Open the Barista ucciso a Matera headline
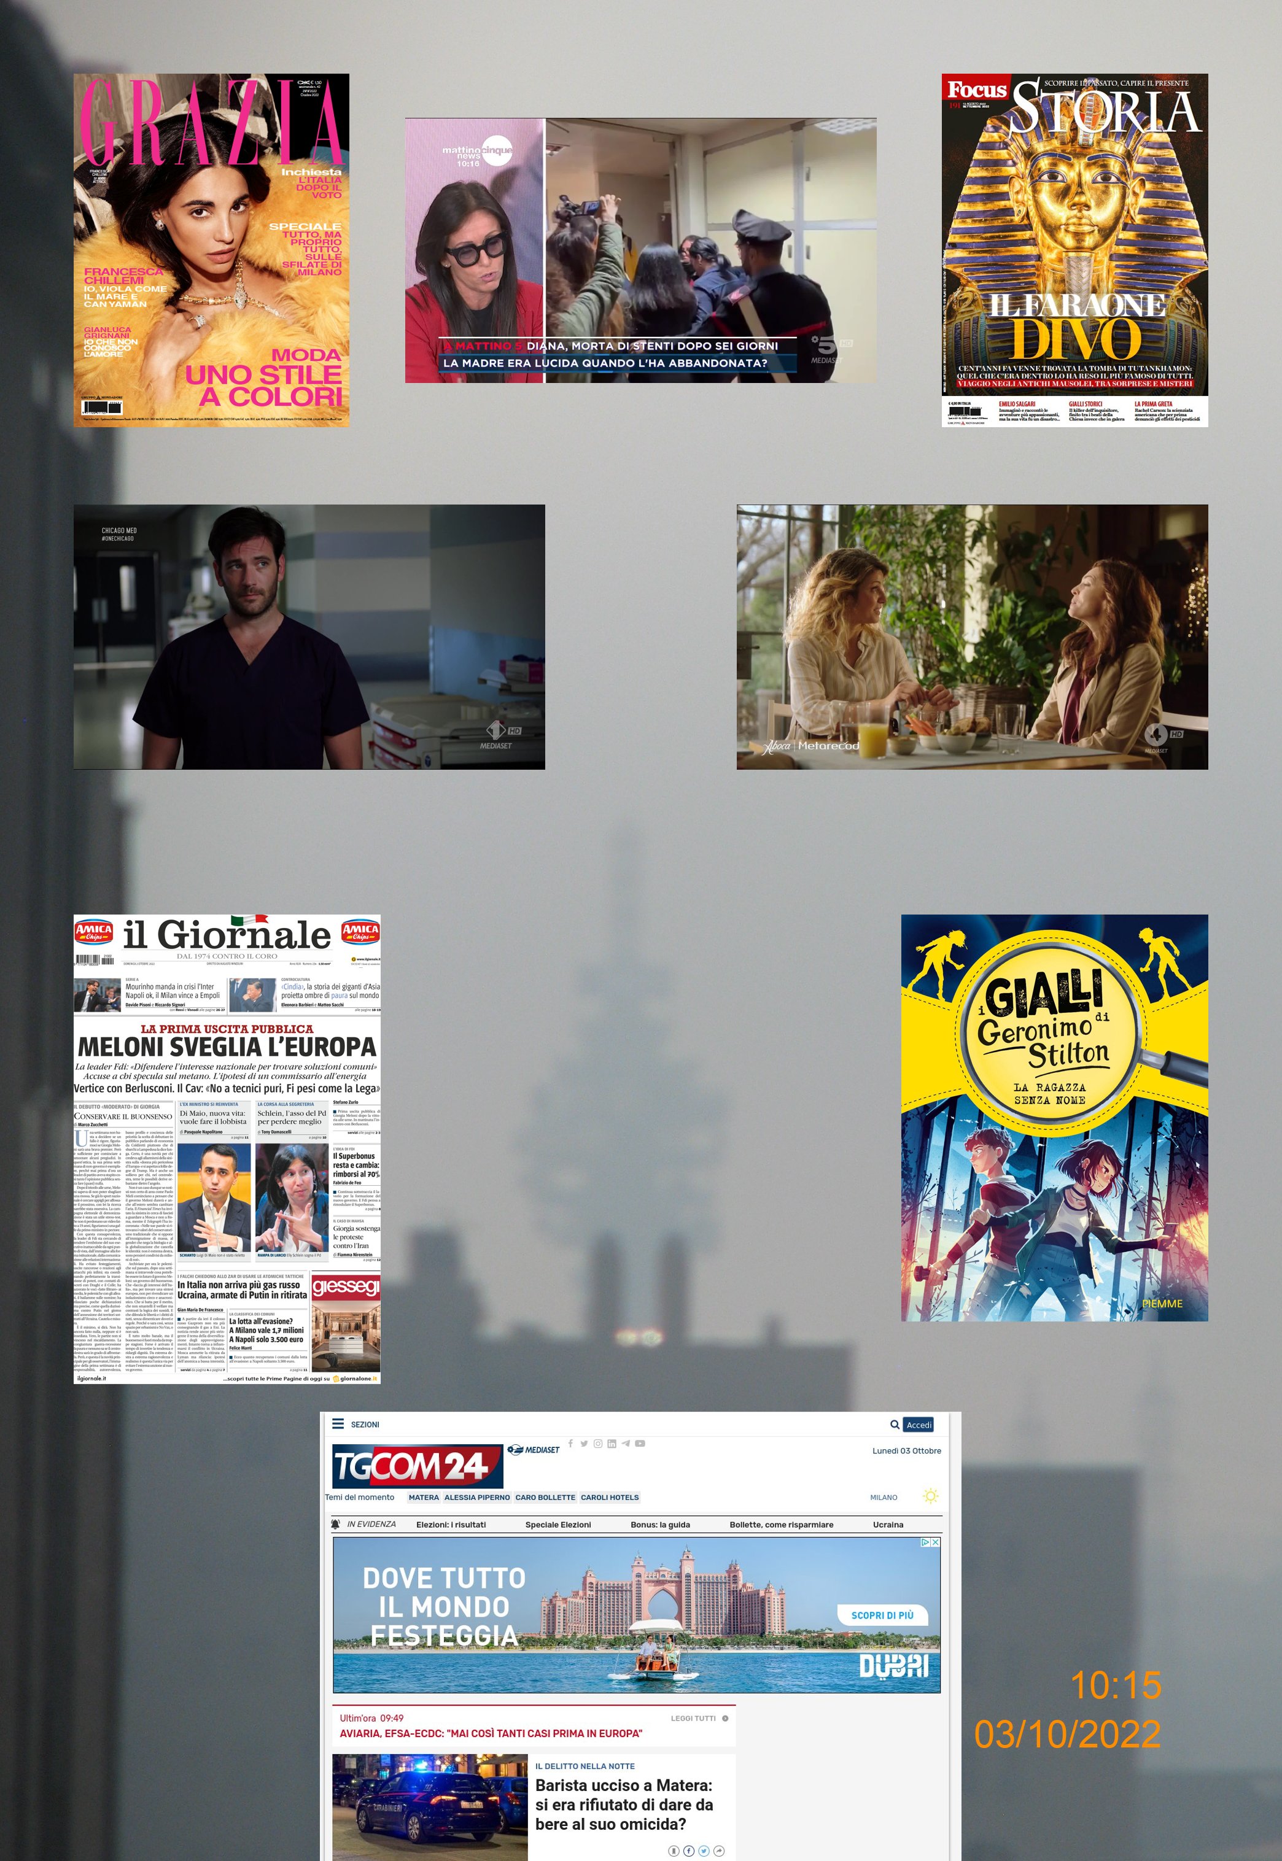This screenshot has width=1282, height=1861. click(x=623, y=1805)
